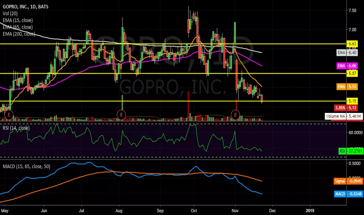This screenshot has width=364, height=215.
Task: Click the Jul label on time axis
Action: click(82, 211)
